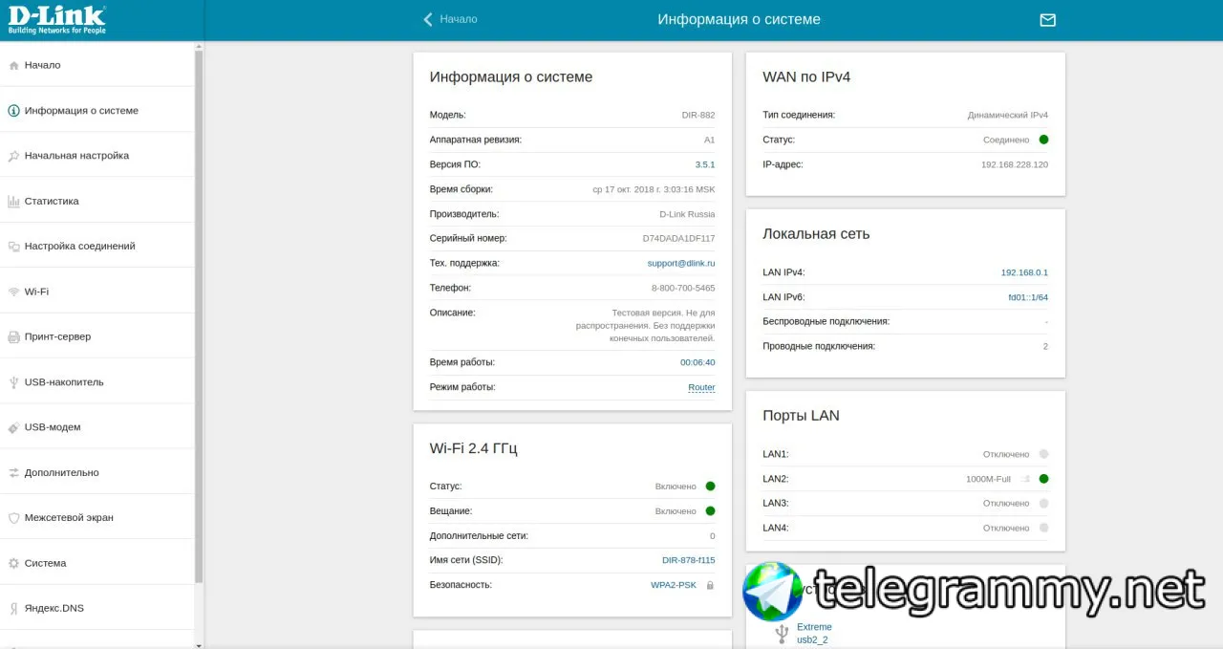Open the Extreme USB drive link

[814, 627]
